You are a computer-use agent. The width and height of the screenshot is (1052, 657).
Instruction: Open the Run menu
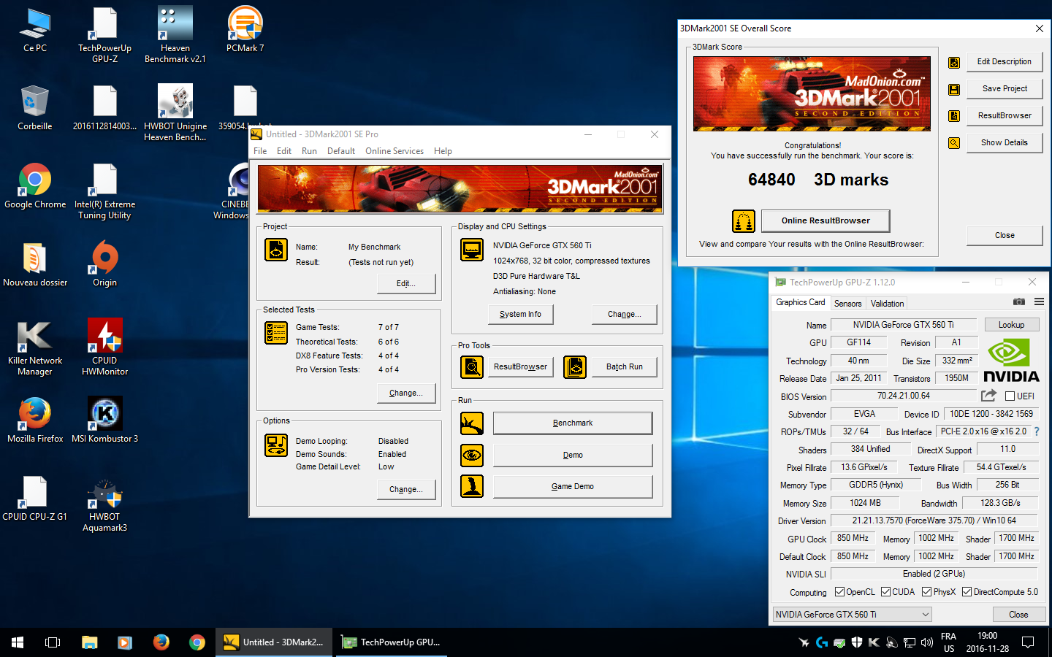point(309,151)
